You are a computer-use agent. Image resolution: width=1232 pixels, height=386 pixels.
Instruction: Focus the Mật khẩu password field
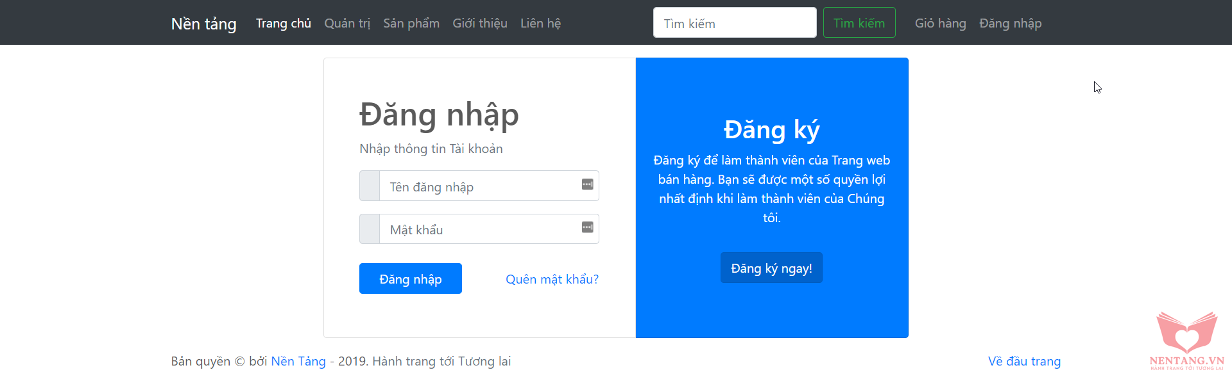pos(478,229)
